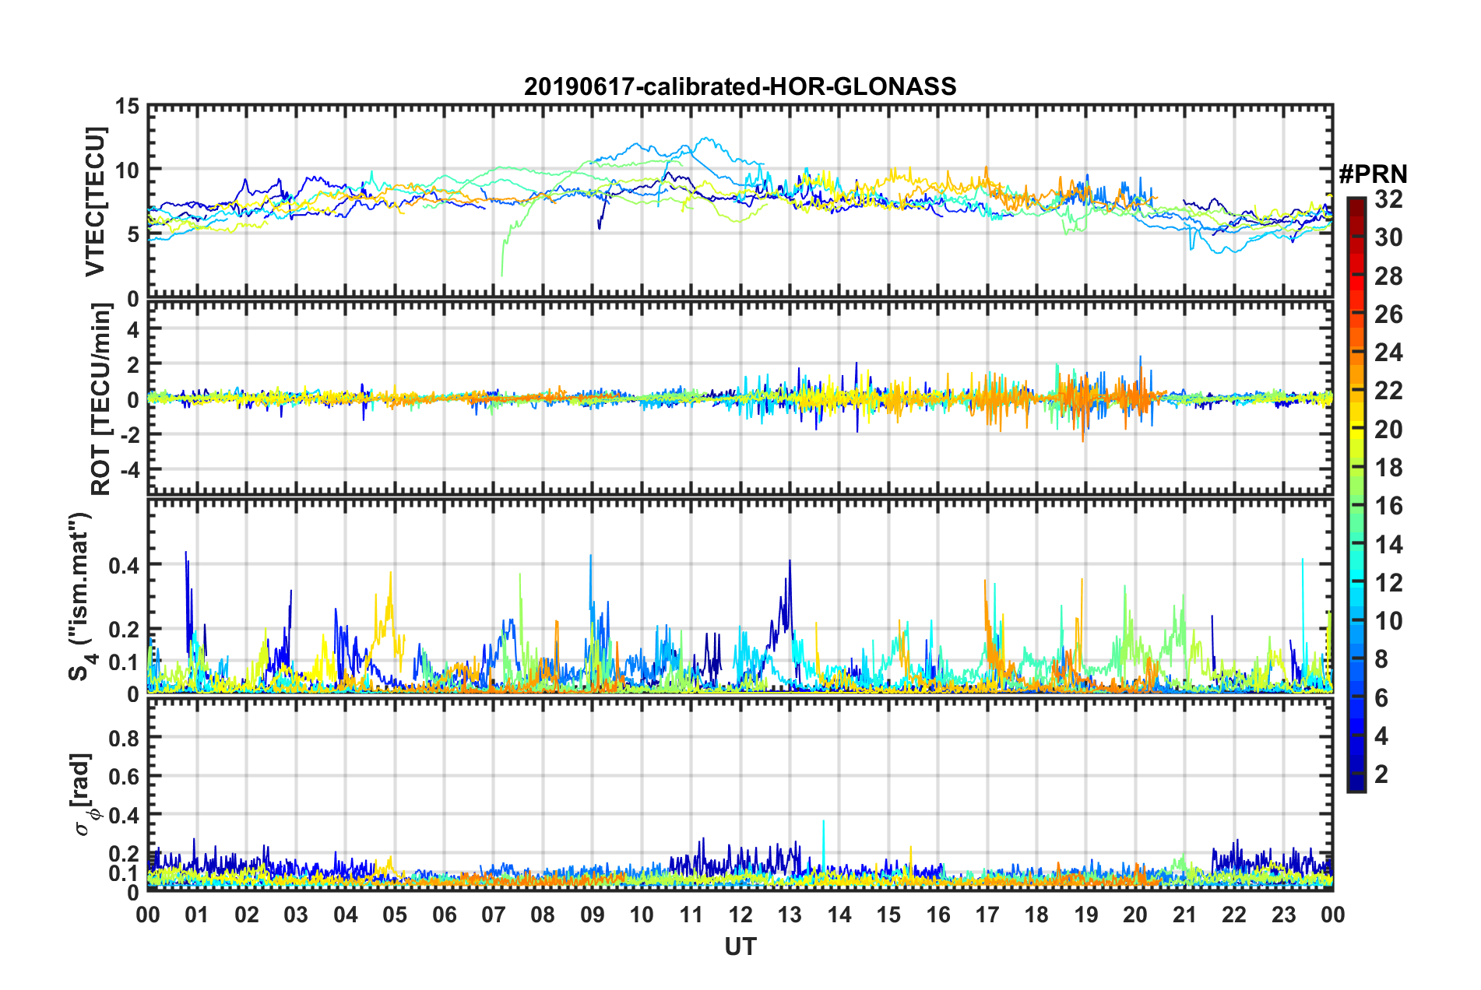The image size is (1481, 990).
Task: Click colorbar tick label 16
Action: [1388, 506]
